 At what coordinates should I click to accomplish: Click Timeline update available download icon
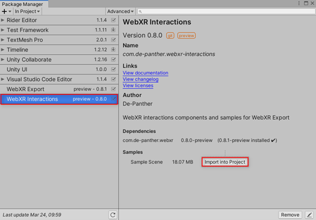tap(114, 50)
